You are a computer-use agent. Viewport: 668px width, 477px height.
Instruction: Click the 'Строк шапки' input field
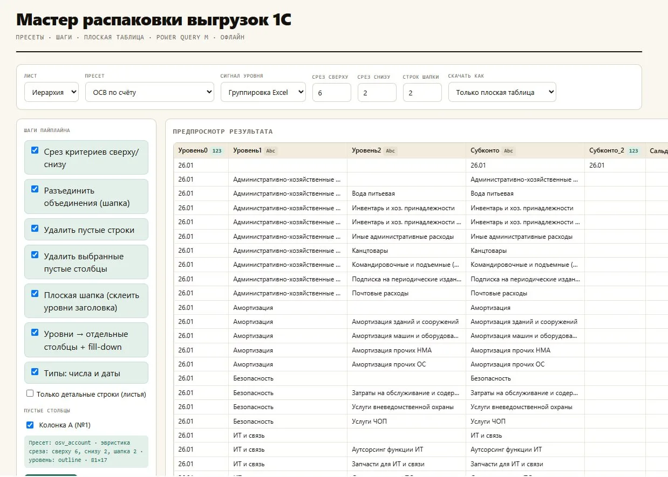click(x=422, y=92)
